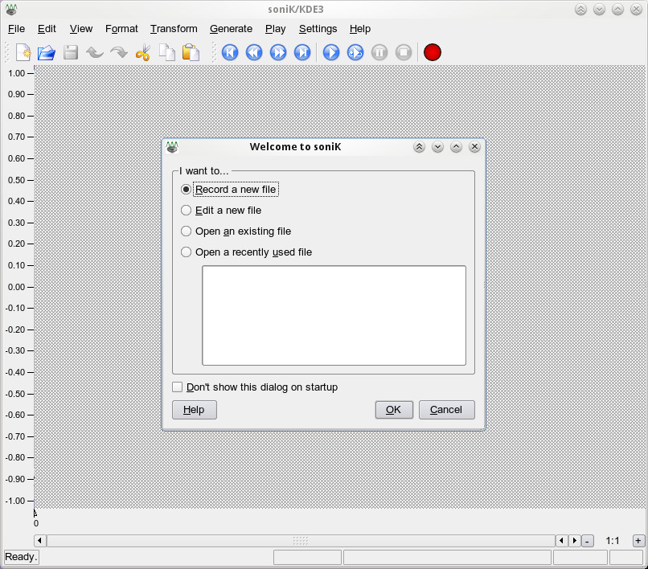Click the grey Stop icon
648x569 pixels.
pos(404,52)
